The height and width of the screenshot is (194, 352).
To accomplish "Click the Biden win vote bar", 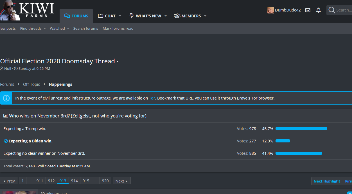I will (x=283, y=141).
